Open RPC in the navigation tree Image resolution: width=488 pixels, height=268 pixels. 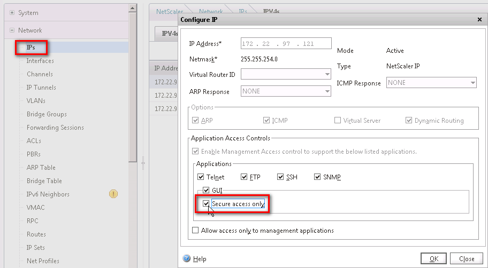(x=32, y=221)
